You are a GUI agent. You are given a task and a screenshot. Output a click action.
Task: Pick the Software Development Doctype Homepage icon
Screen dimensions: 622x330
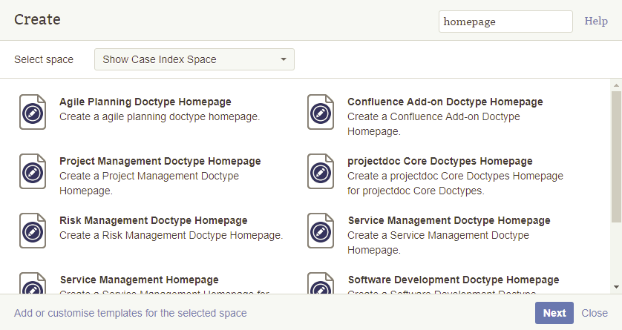[x=320, y=286]
